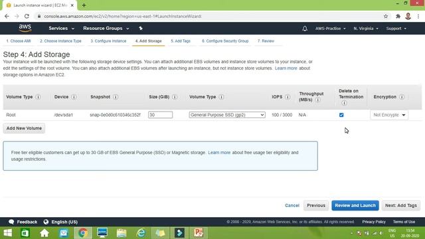Click info icon under Delete on Termination
The image size is (425, 239).
(344, 103)
